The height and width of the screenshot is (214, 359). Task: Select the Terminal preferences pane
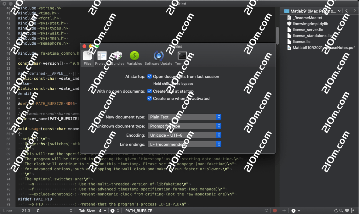tap(182, 58)
